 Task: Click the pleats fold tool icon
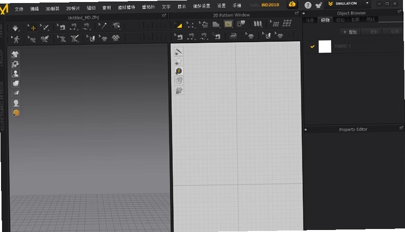(x=258, y=24)
